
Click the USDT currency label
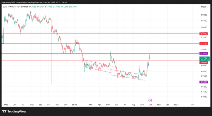tap(204, 7)
